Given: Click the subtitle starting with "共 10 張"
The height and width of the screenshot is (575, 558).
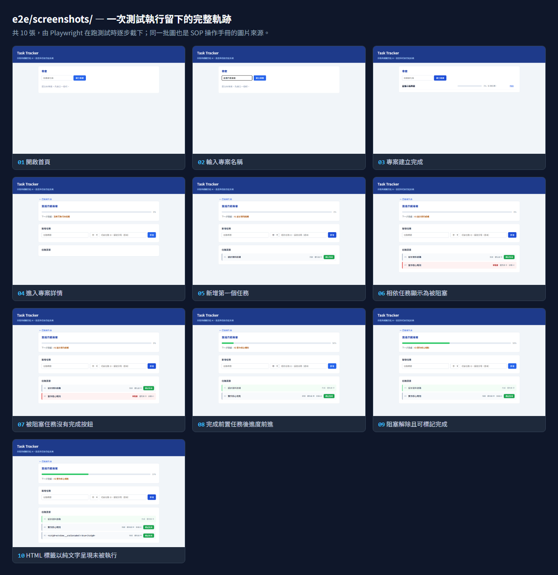Looking at the screenshot, I should click(x=141, y=33).
